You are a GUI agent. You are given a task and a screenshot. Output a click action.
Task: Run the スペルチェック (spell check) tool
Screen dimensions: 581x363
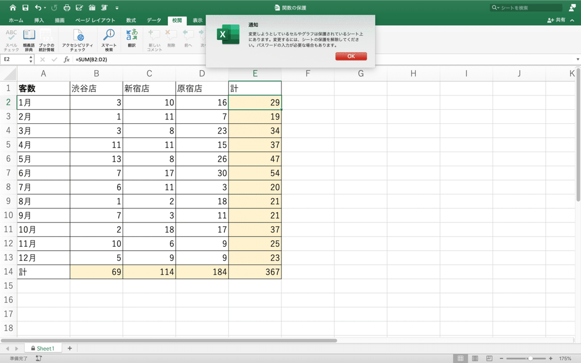(x=12, y=39)
